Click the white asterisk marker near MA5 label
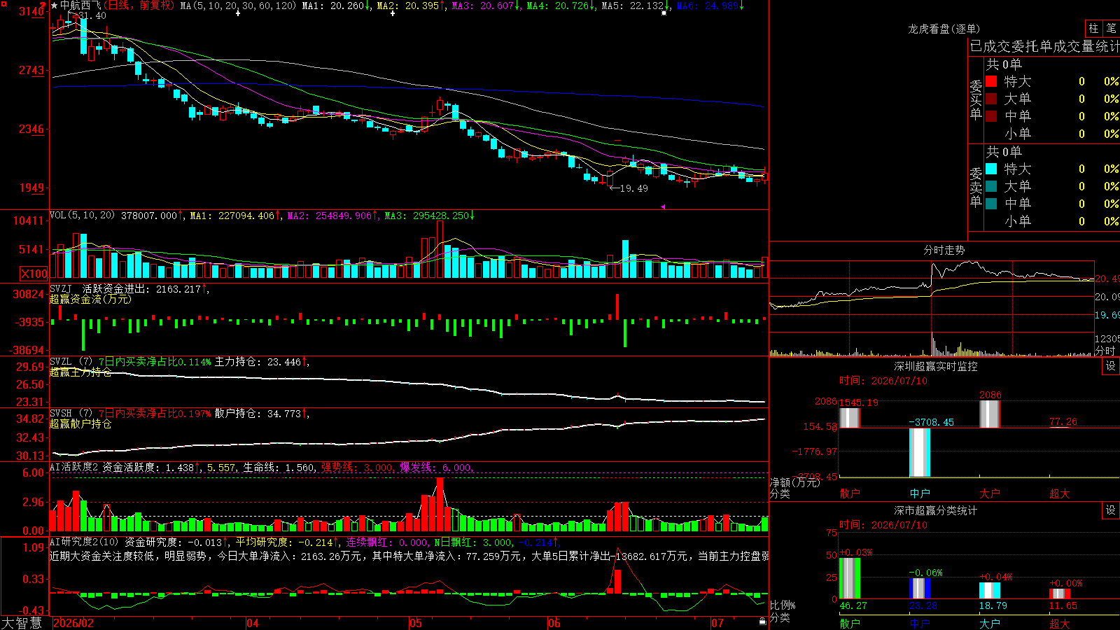Image resolution: width=1120 pixels, height=630 pixels. coord(664,13)
